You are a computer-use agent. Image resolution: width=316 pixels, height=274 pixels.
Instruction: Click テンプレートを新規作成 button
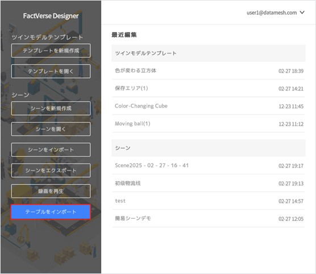tap(51, 51)
